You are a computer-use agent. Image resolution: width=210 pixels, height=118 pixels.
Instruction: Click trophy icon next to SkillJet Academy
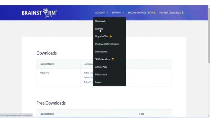point(113,59)
